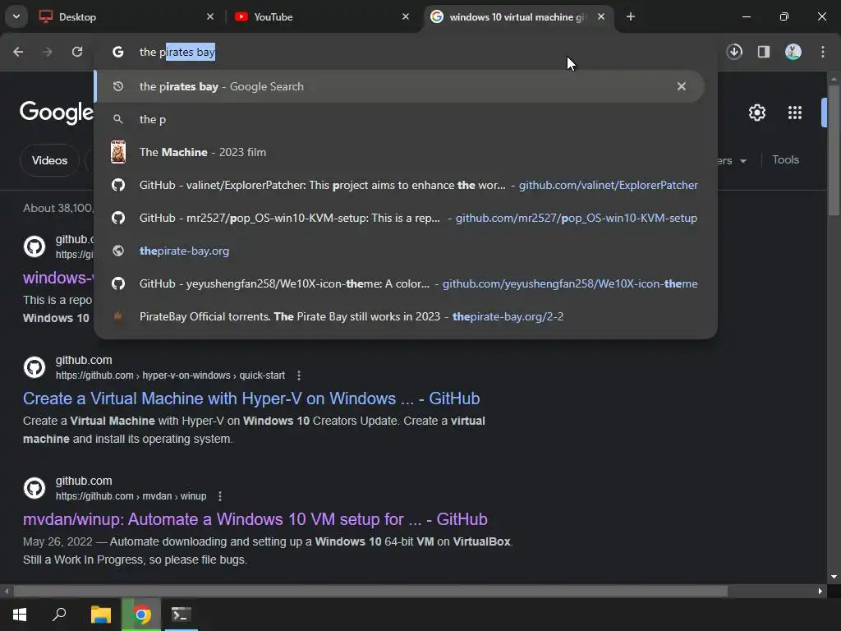This screenshot has width=841, height=631.
Task: Switch to the Desktop tab
Action: 127,16
